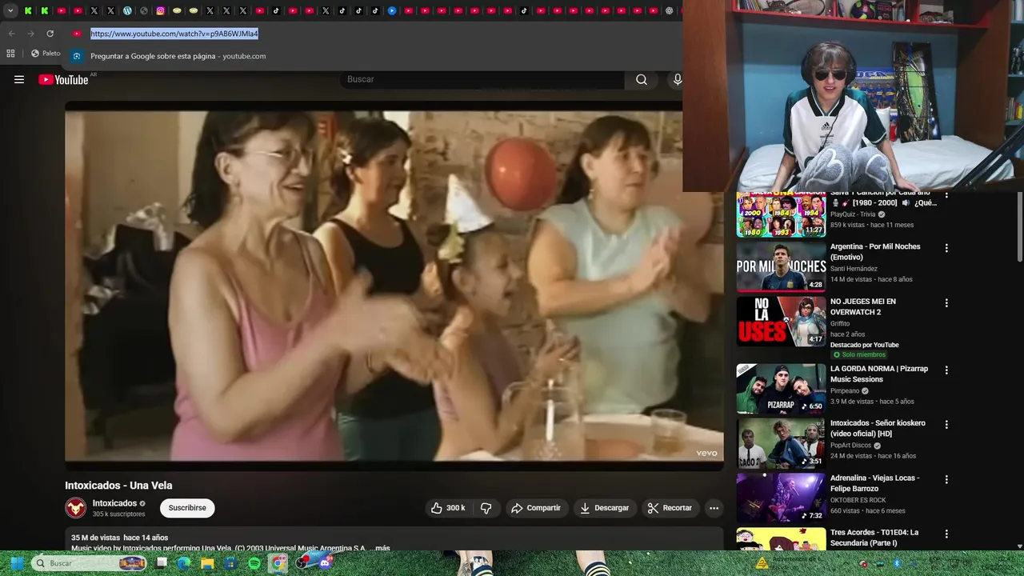The height and width of the screenshot is (576, 1024).
Task: Switch to the Instagram tab
Action: pyautogui.click(x=160, y=10)
